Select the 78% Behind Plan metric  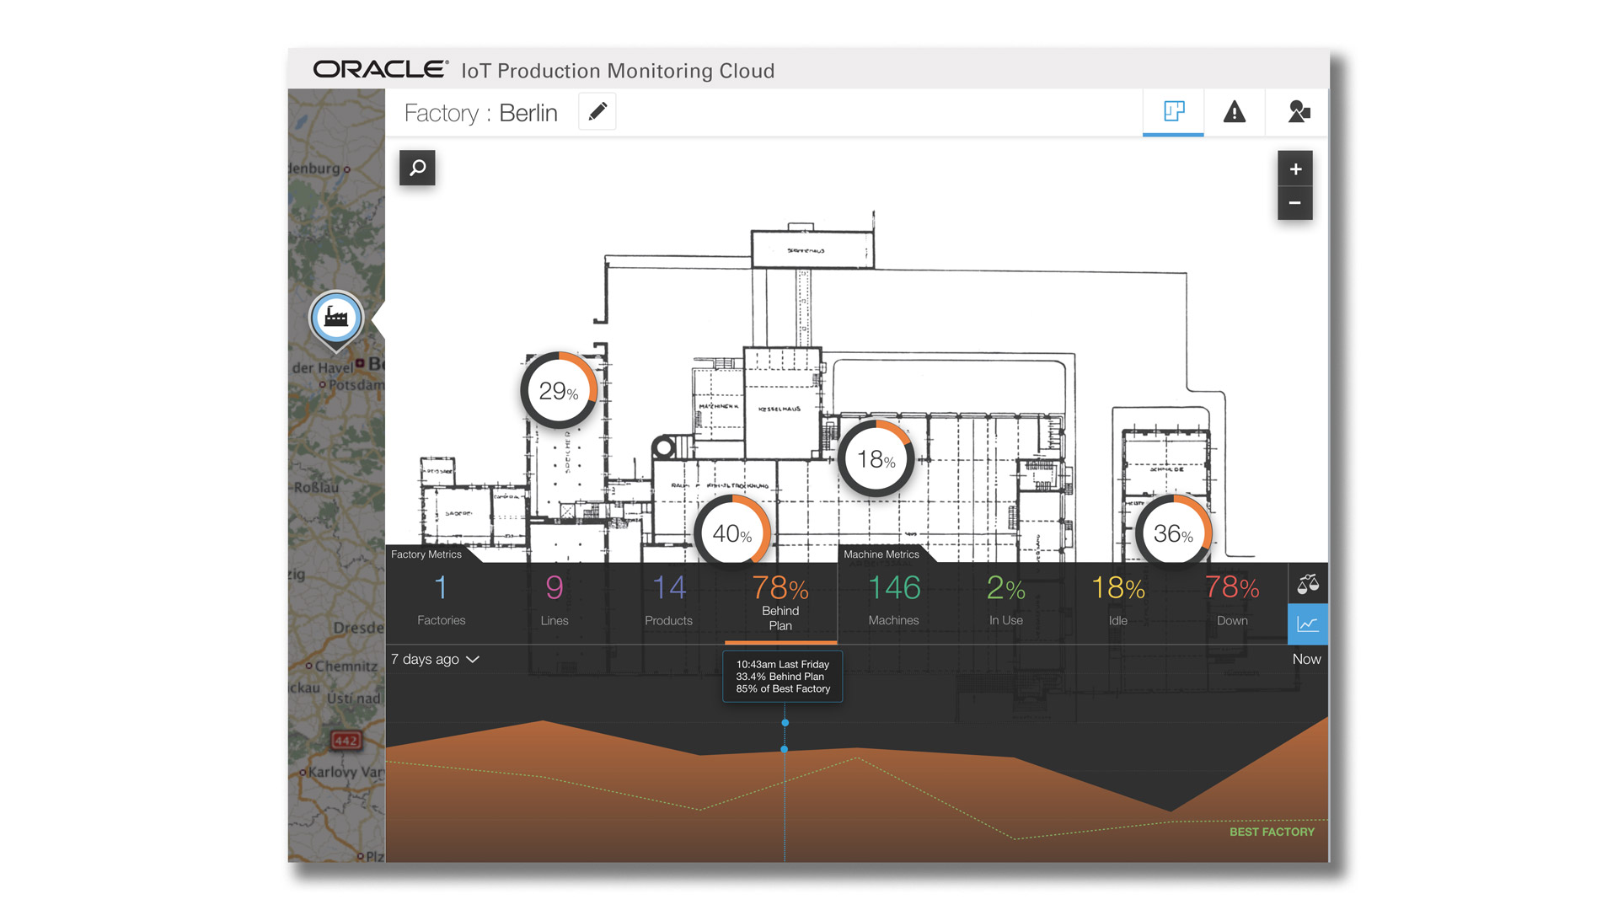[780, 601]
